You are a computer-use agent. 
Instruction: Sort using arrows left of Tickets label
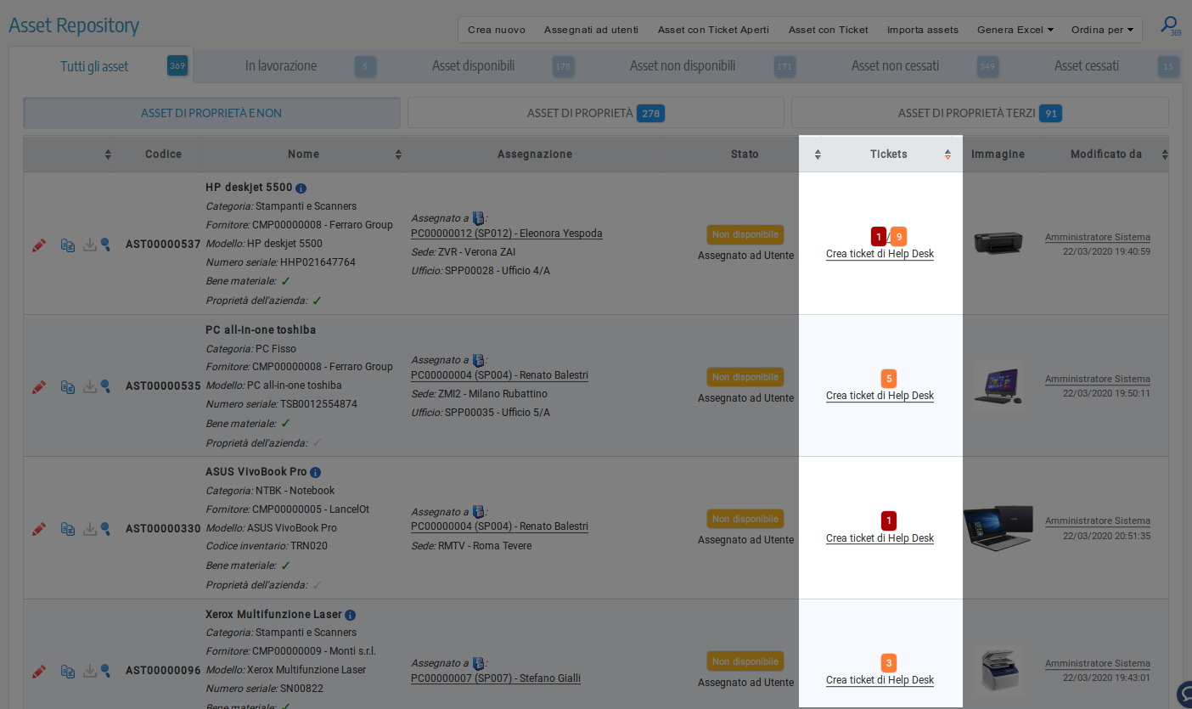[818, 155]
